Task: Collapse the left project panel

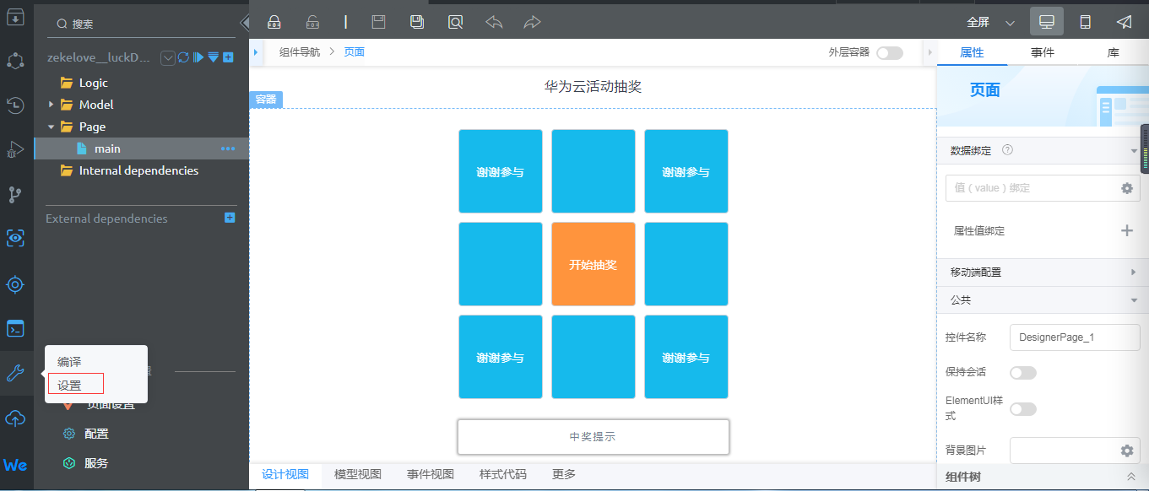Action: click(x=245, y=23)
